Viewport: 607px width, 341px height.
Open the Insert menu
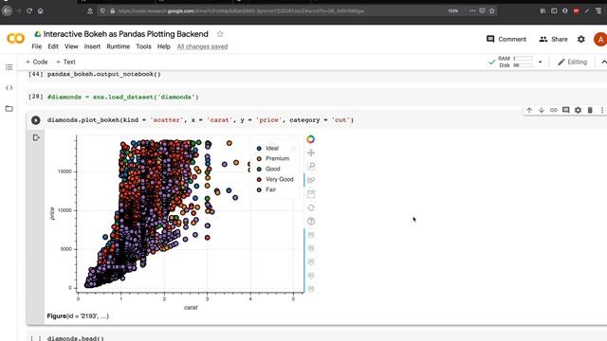pyautogui.click(x=92, y=46)
